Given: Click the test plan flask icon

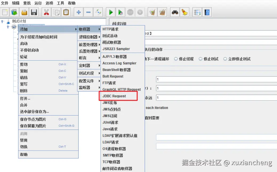Looking at the screenshot, I should (8, 22).
